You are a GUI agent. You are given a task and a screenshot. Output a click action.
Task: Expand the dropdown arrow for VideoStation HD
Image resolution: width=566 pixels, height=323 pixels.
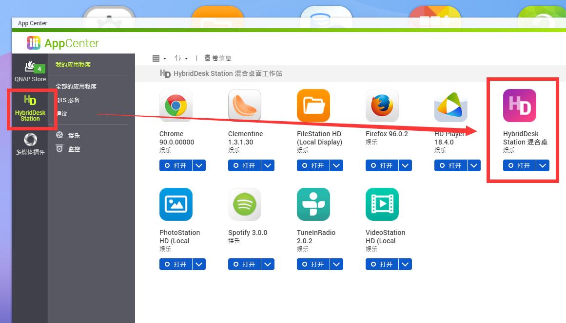(x=406, y=264)
